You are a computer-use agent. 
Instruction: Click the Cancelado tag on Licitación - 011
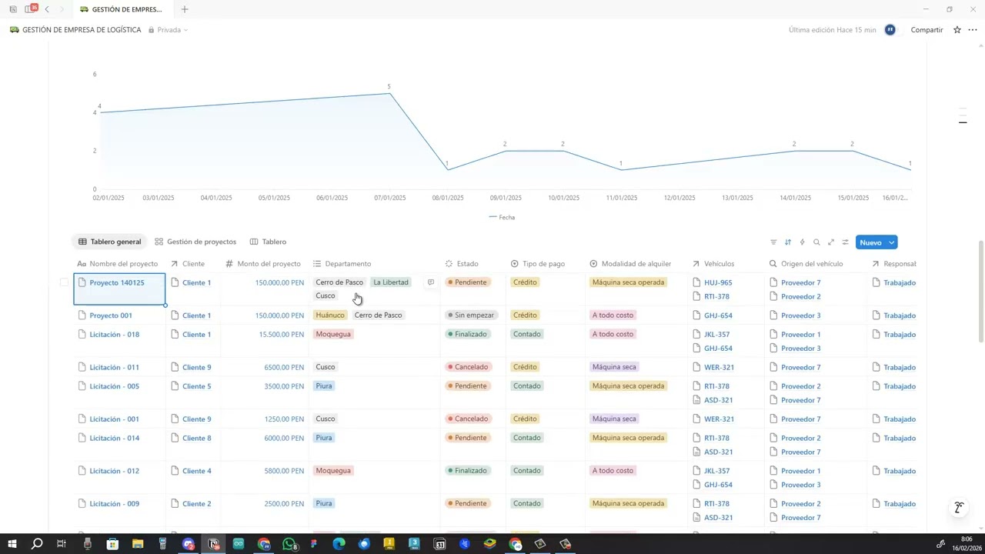click(x=468, y=367)
